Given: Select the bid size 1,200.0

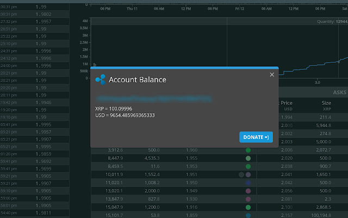Looking at the screenshot, I should pos(152,207).
